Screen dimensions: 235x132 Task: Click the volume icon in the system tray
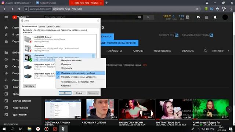207,129
